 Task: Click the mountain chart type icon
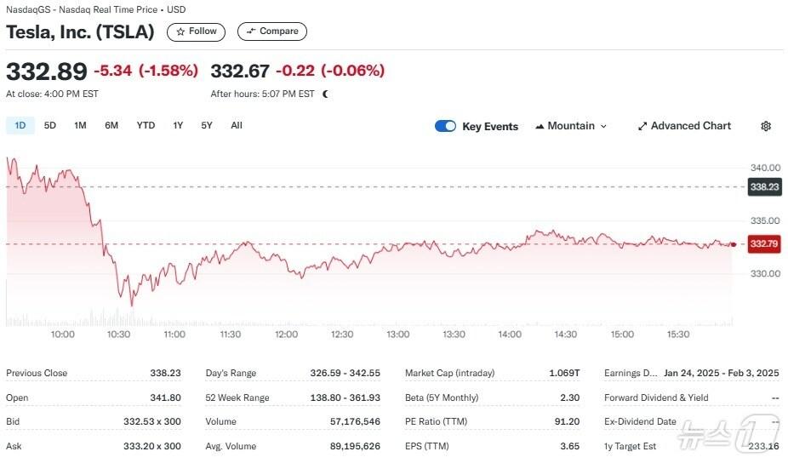(x=540, y=126)
